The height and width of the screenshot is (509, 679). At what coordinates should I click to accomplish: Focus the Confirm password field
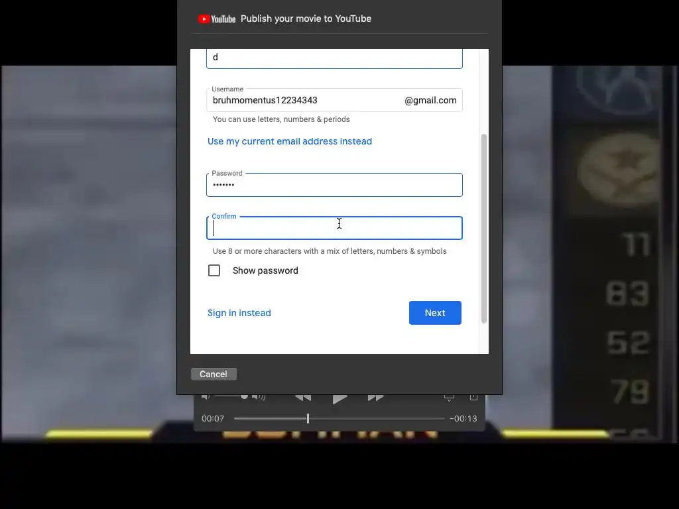coord(334,228)
